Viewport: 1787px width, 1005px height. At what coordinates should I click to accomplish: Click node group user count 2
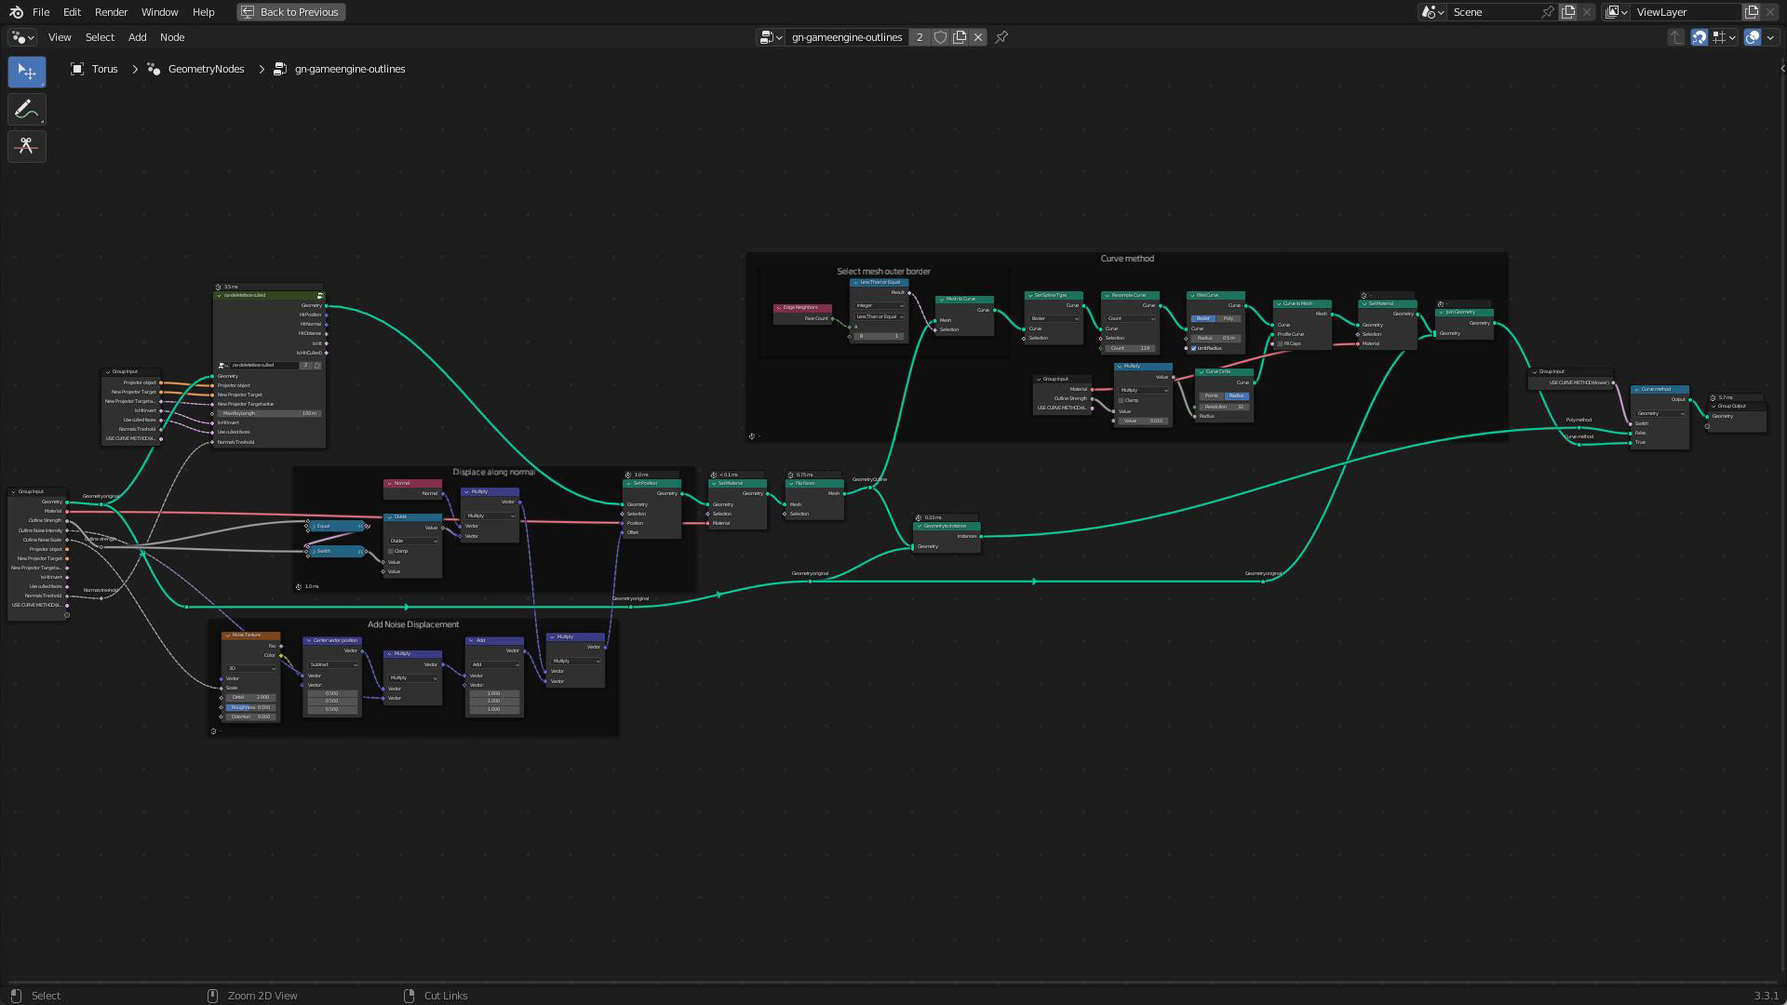tap(920, 37)
